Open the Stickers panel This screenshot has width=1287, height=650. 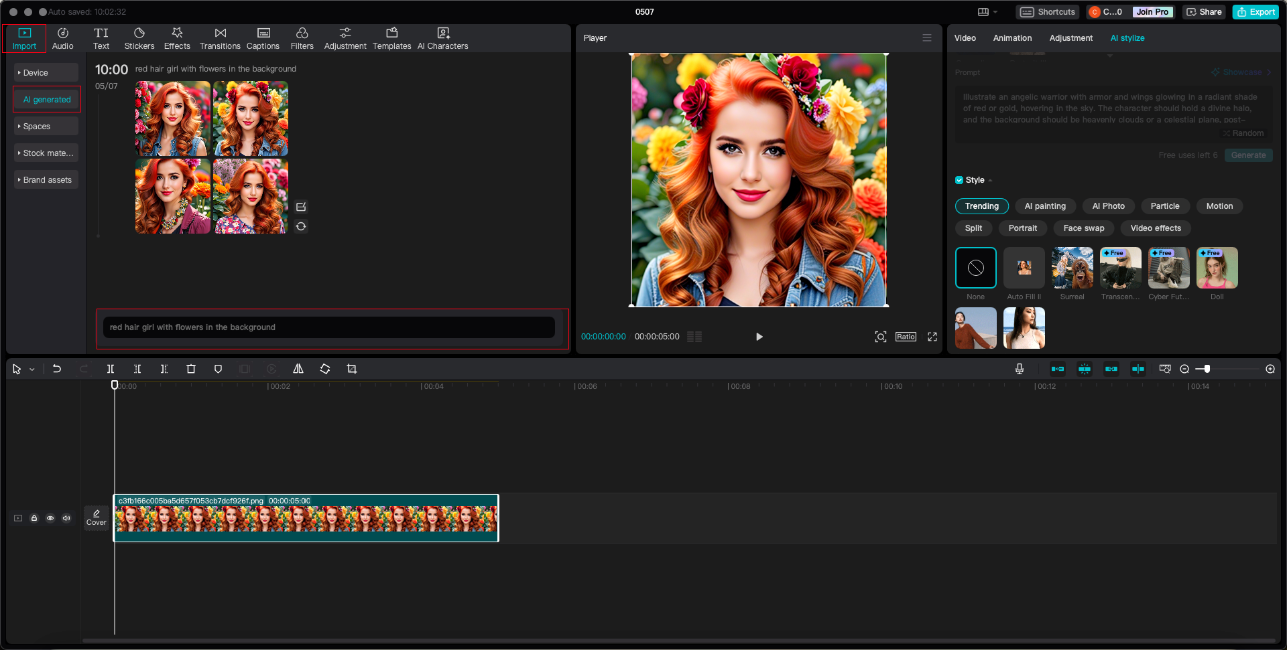pyautogui.click(x=139, y=38)
